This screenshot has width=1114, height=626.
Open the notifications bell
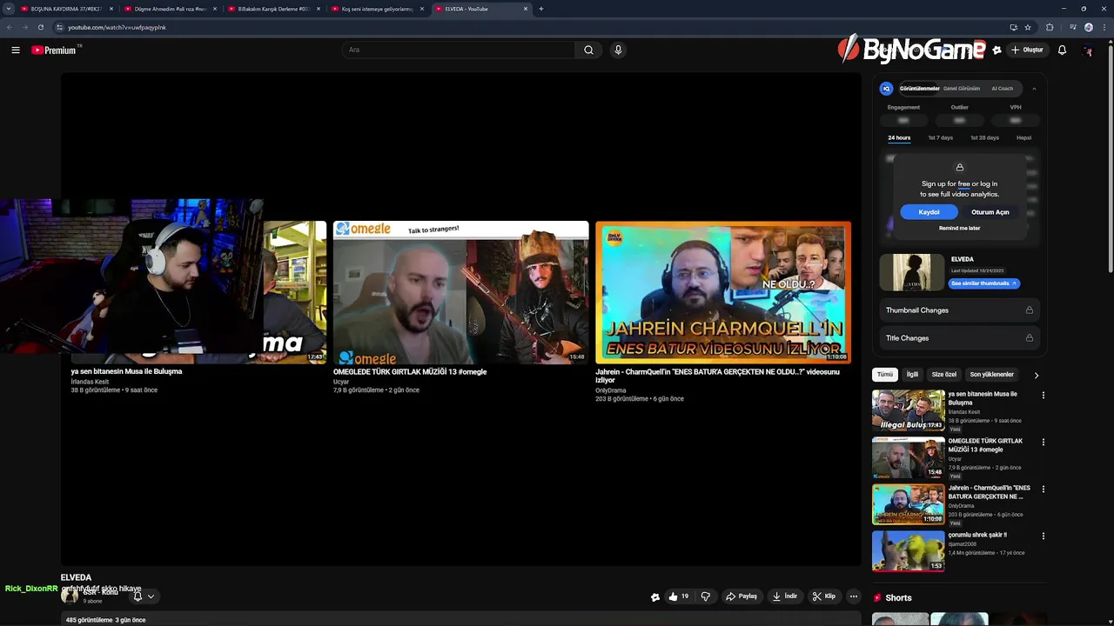(1062, 50)
